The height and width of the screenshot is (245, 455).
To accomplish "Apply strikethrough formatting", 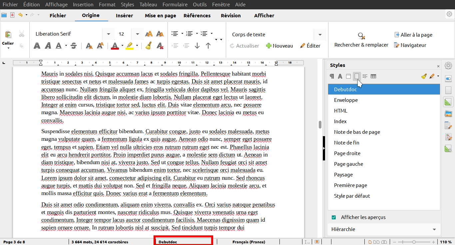I will (x=73, y=46).
